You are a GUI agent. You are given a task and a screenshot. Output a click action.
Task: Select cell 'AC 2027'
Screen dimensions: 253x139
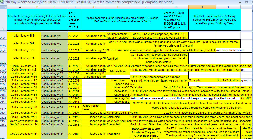(75, 50)
